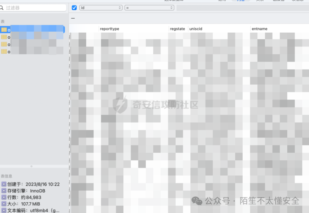Click the icon beside 存储引擎 info
309x213 pixels.
click(4, 191)
